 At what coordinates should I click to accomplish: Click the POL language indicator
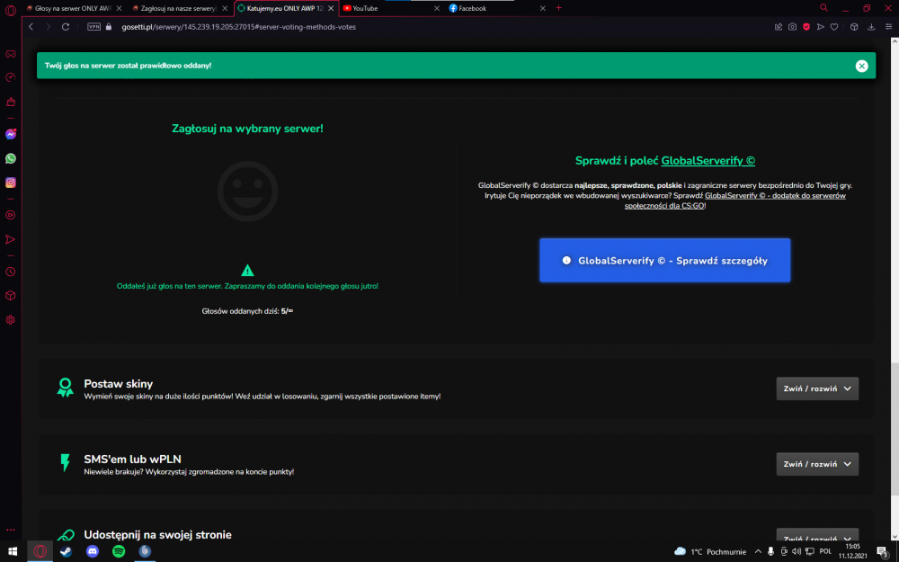click(825, 552)
